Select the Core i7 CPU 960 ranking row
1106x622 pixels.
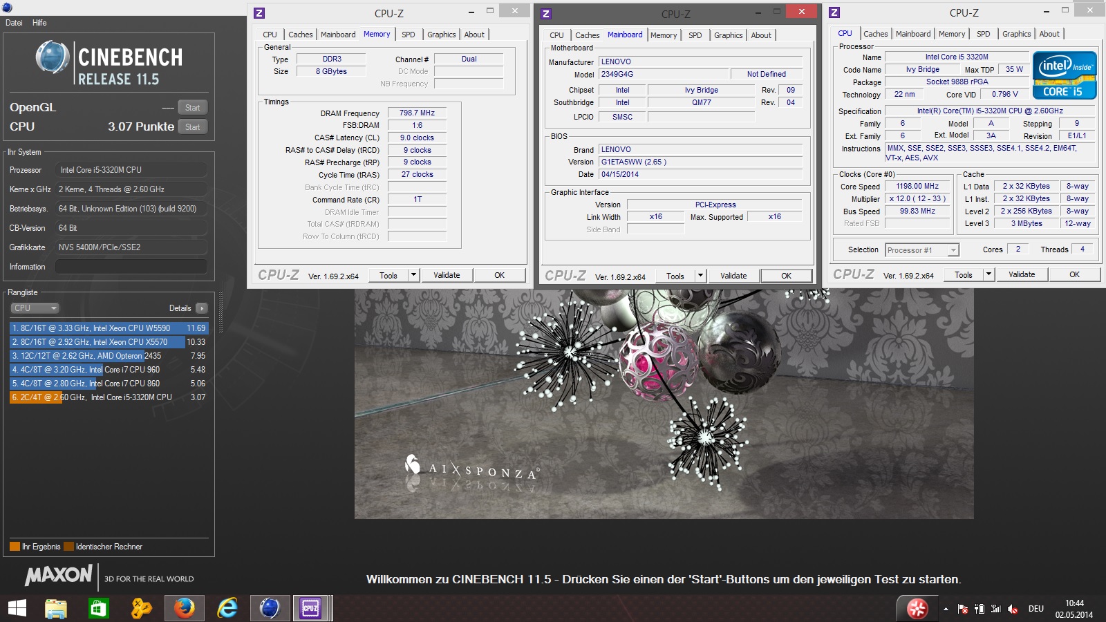(x=109, y=370)
